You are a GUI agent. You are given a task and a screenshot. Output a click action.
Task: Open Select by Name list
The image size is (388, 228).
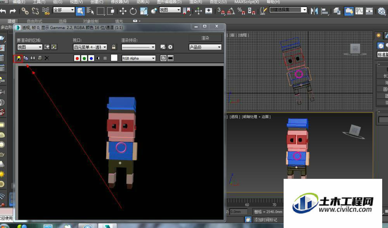(90, 11)
